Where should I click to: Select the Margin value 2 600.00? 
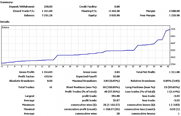point(174,11)
